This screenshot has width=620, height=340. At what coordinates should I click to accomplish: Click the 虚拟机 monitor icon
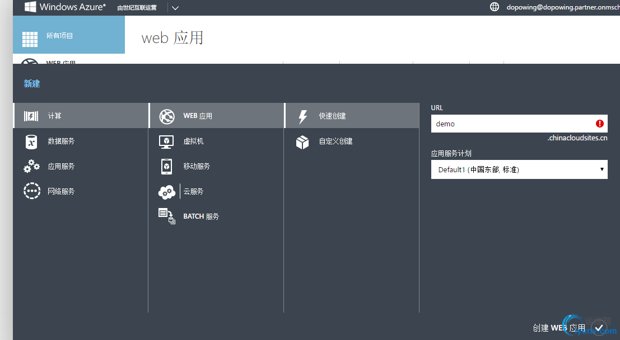pos(166,142)
